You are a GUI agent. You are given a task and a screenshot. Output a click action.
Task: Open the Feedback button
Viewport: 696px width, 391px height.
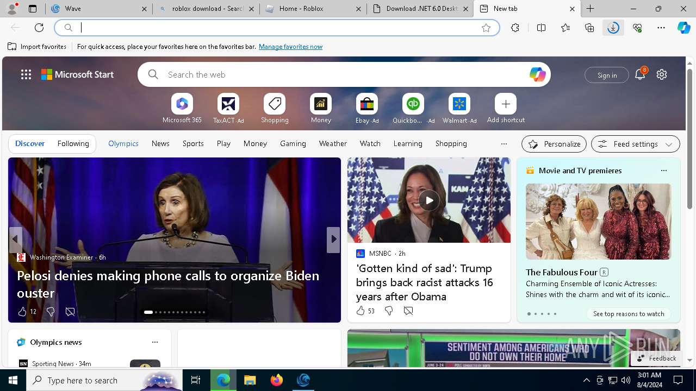656,358
